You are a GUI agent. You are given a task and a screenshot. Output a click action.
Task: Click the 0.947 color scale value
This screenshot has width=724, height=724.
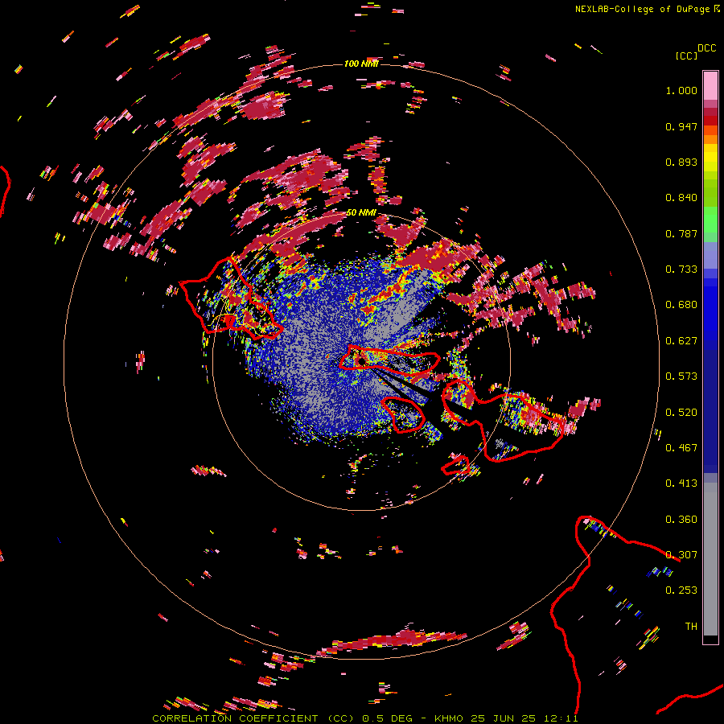pyautogui.click(x=681, y=126)
